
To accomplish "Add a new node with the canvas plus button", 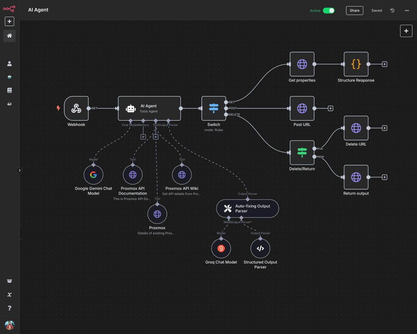I will click(x=406, y=31).
